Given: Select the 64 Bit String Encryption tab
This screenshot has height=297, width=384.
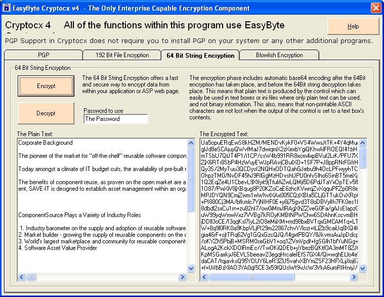Looking at the screenshot, I should (x=200, y=55).
